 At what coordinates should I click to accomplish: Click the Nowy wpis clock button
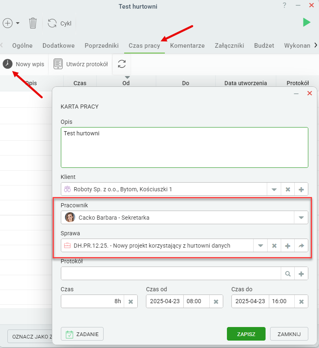[x=23, y=64]
